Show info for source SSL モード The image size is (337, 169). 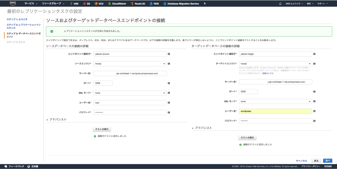coord(169,93)
